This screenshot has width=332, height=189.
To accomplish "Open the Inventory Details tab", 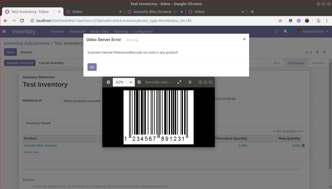I will coord(38,123).
